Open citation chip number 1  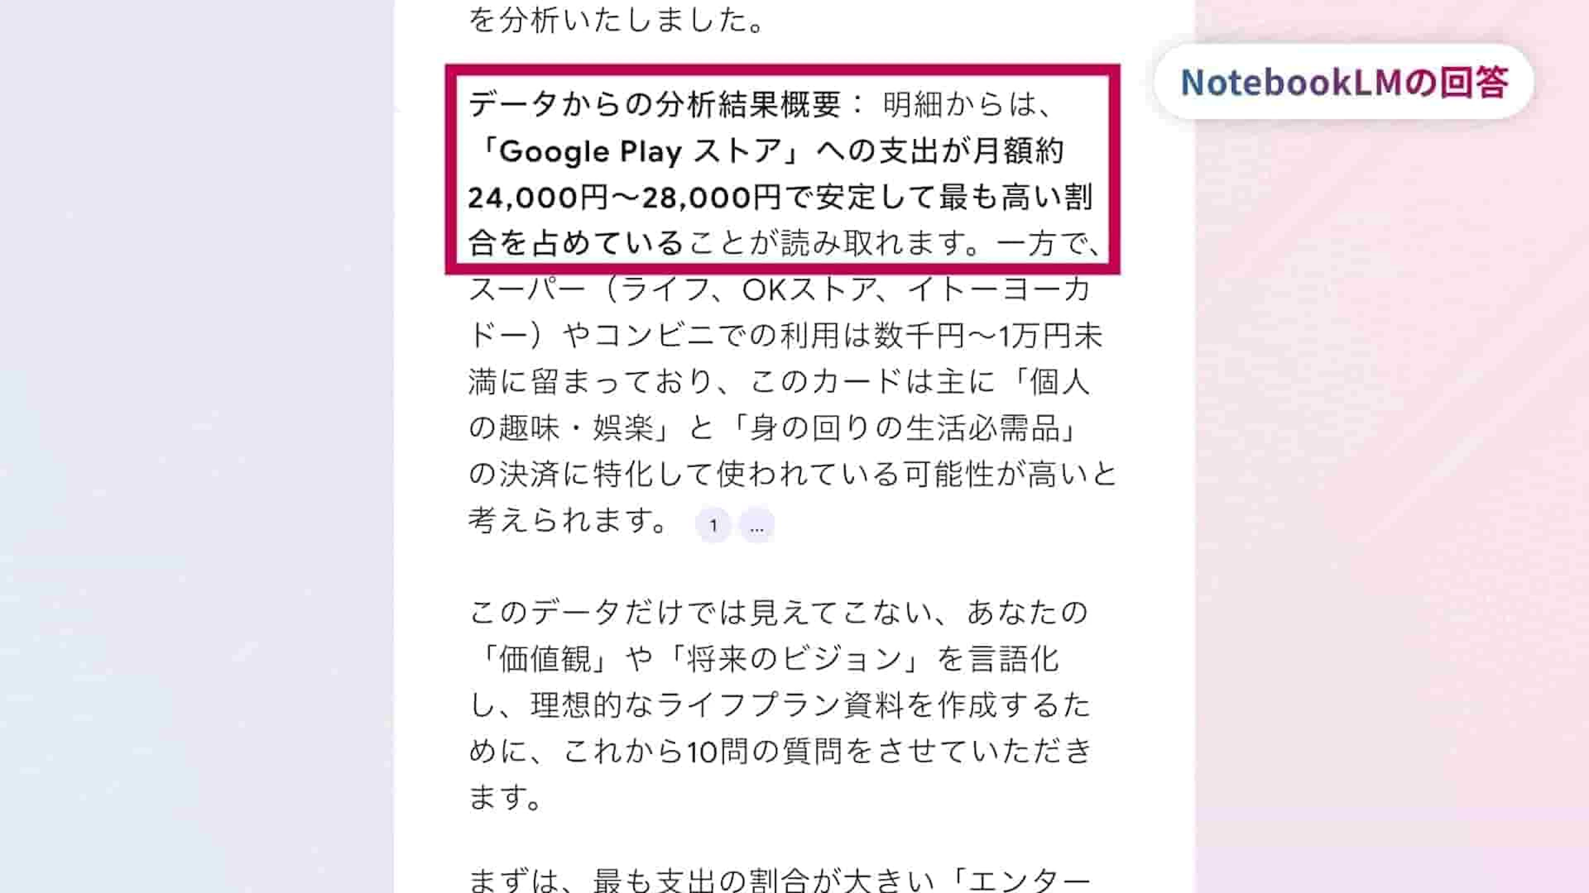point(713,525)
